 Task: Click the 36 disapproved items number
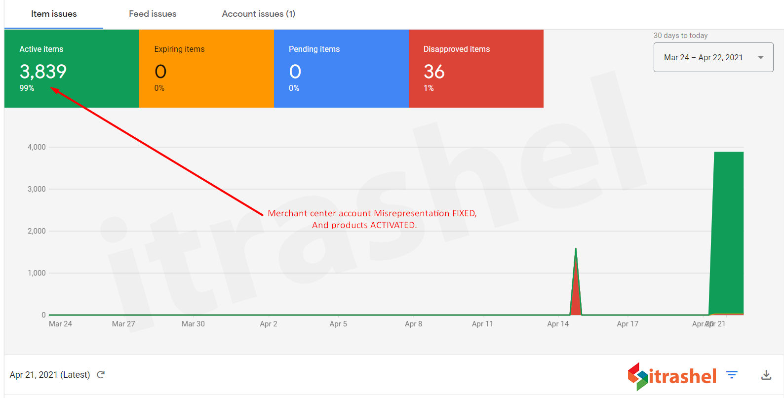tap(434, 72)
